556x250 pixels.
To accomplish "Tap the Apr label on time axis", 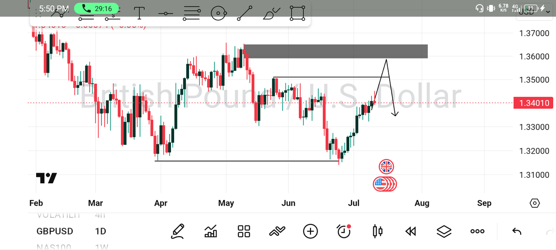I will (x=160, y=203).
